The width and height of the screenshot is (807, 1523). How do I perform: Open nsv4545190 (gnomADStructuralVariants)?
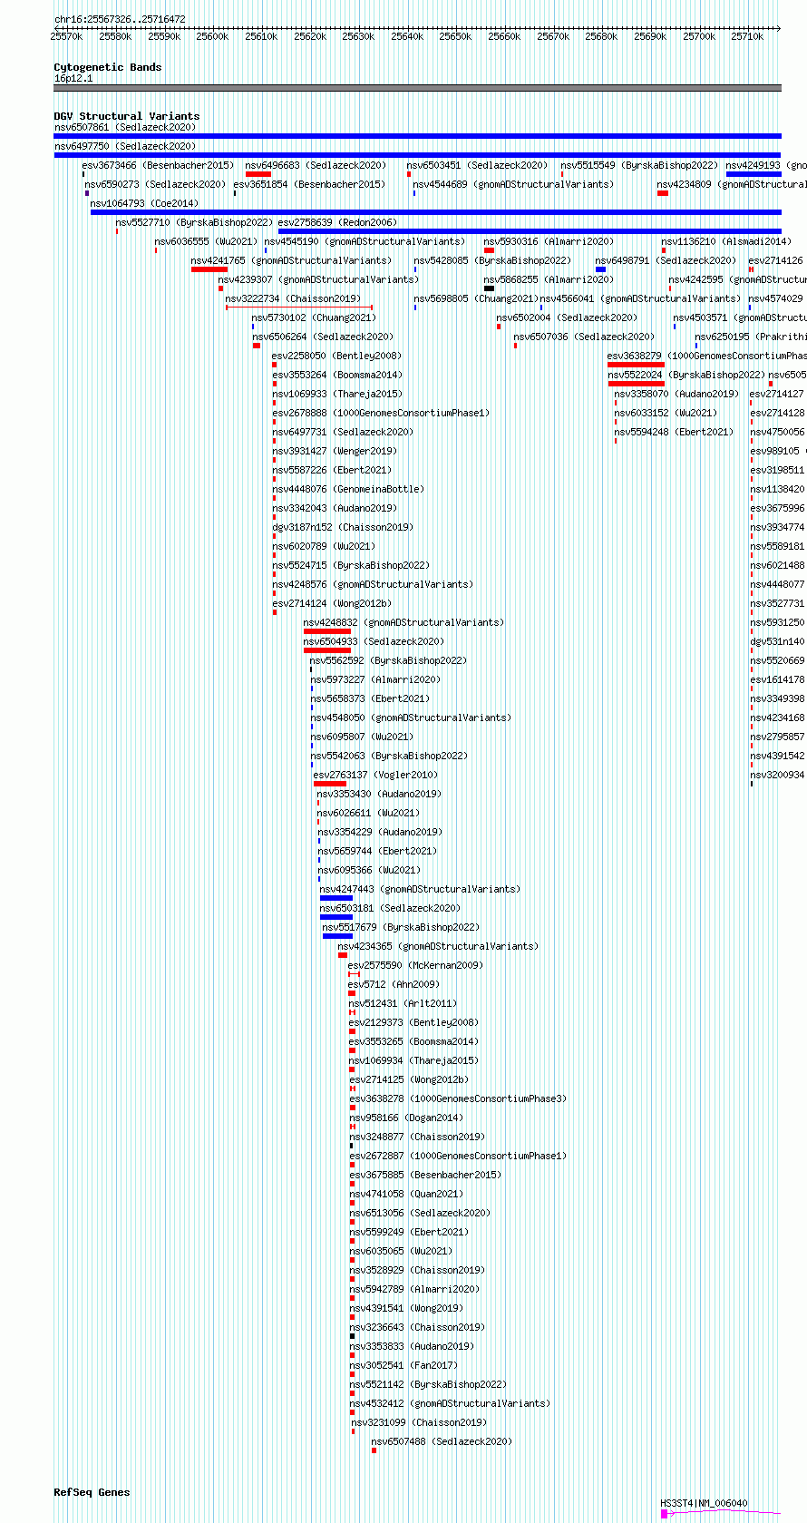coord(365,241)
